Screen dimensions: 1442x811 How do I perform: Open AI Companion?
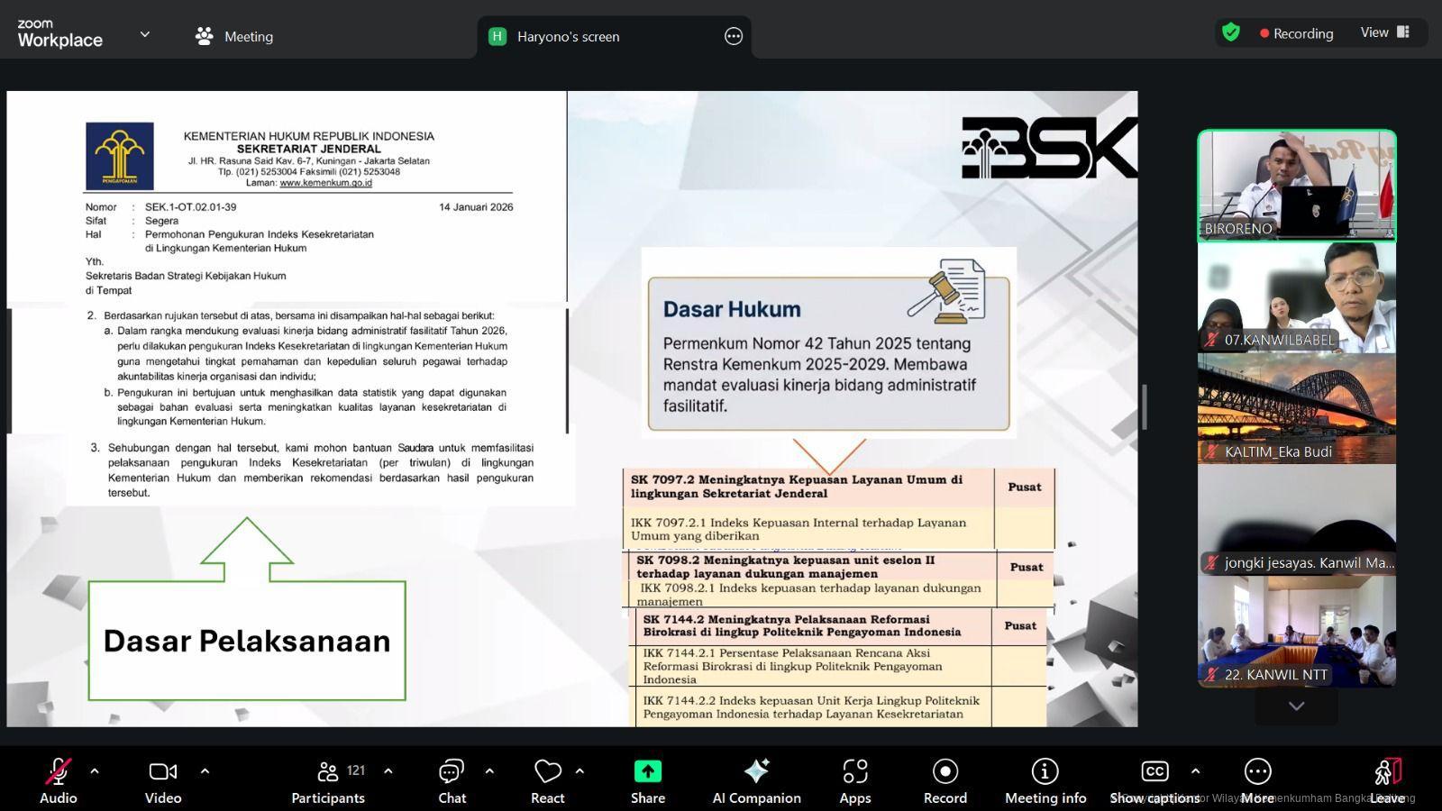click(x=756, y=780)
